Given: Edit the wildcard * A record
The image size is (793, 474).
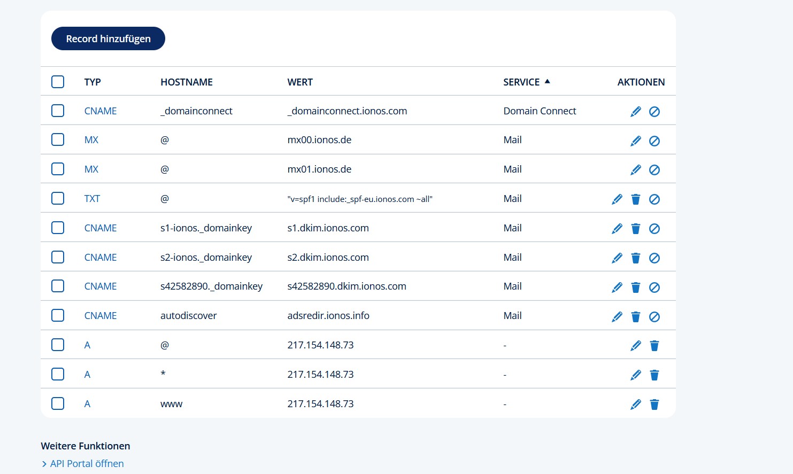Looking at the screenshot, I should 635,375.
